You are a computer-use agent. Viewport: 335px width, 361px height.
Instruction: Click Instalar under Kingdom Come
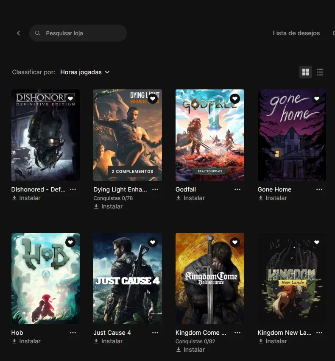point(190,350)
